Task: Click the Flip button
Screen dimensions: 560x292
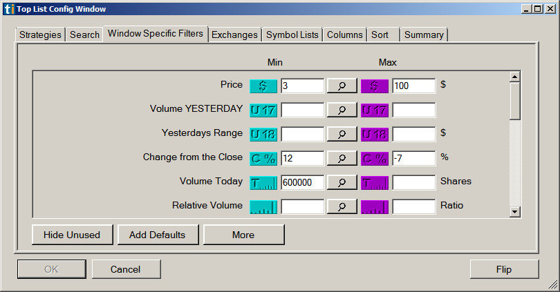Action: [504, 269]
